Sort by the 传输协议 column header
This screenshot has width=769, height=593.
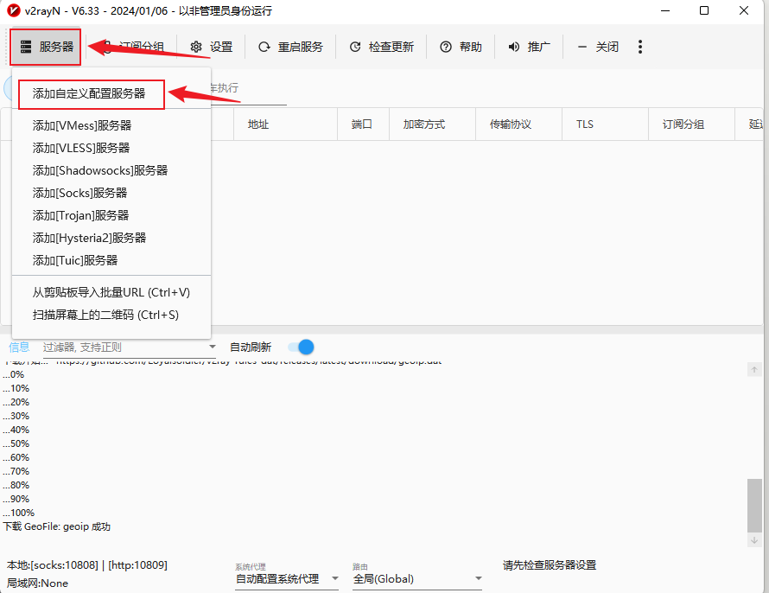[x=518, y=124]
